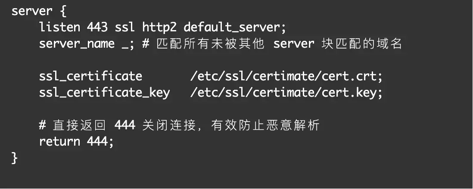473x189 pixels.
Task: Click the opening curly brace after server
Action: 63,11
